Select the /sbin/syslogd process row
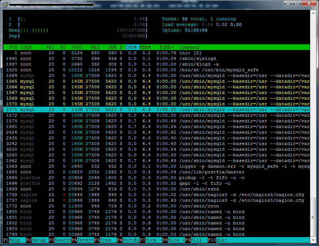This screenshot has width=319, height=246. [156, 58]
